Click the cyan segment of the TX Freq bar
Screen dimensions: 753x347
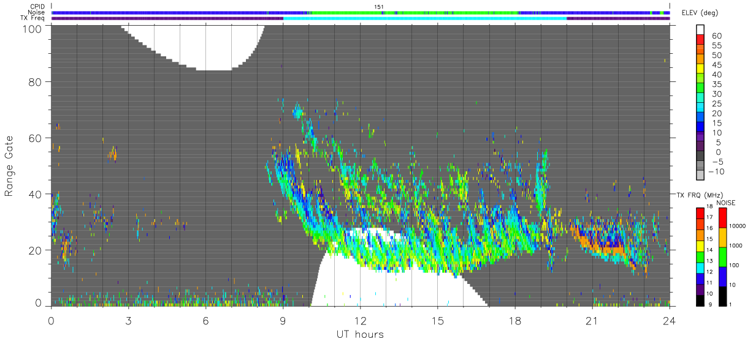(x=425, y=18)
